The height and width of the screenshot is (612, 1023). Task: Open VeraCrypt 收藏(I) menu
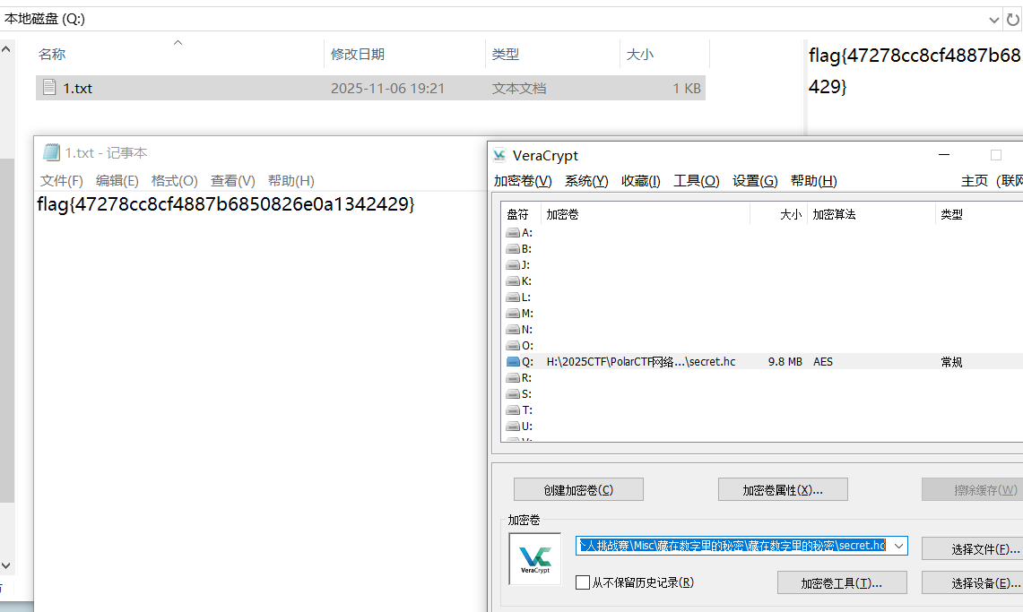[641, 180]
